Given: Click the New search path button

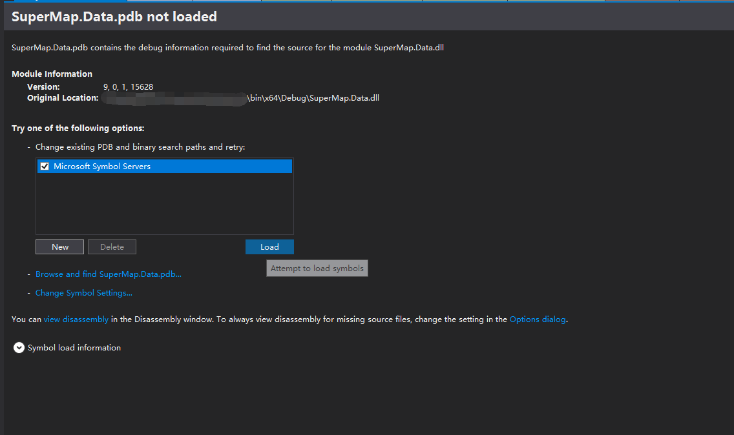Looking at the screenshot, I should [x=60, y=247].
